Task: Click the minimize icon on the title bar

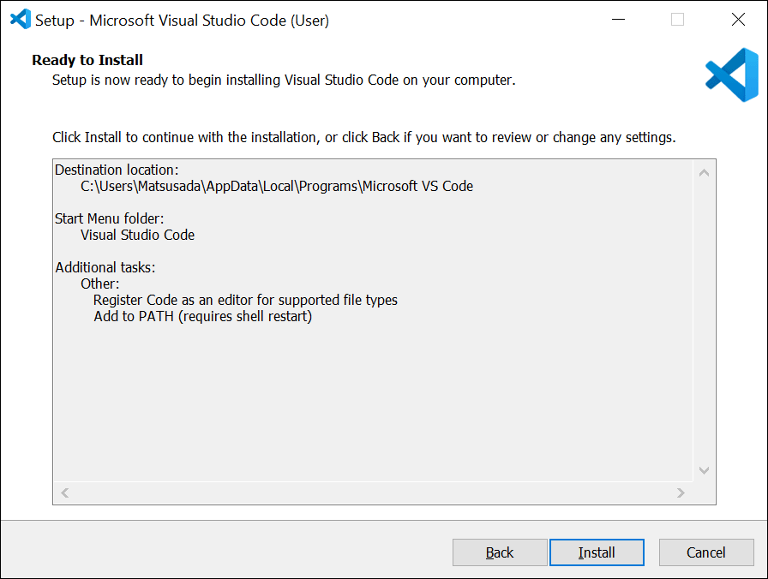Action: (x=618, y=19)
